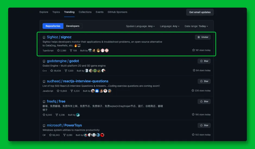The image size is (255, 149).
Task: Click the C# language label on PowerToys
Action: point(44,135)
